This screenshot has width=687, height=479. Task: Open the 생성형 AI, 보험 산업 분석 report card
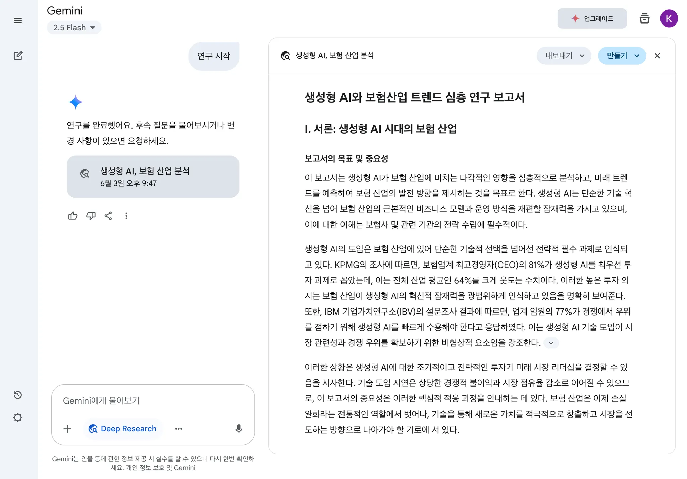(x=153, y=177)
